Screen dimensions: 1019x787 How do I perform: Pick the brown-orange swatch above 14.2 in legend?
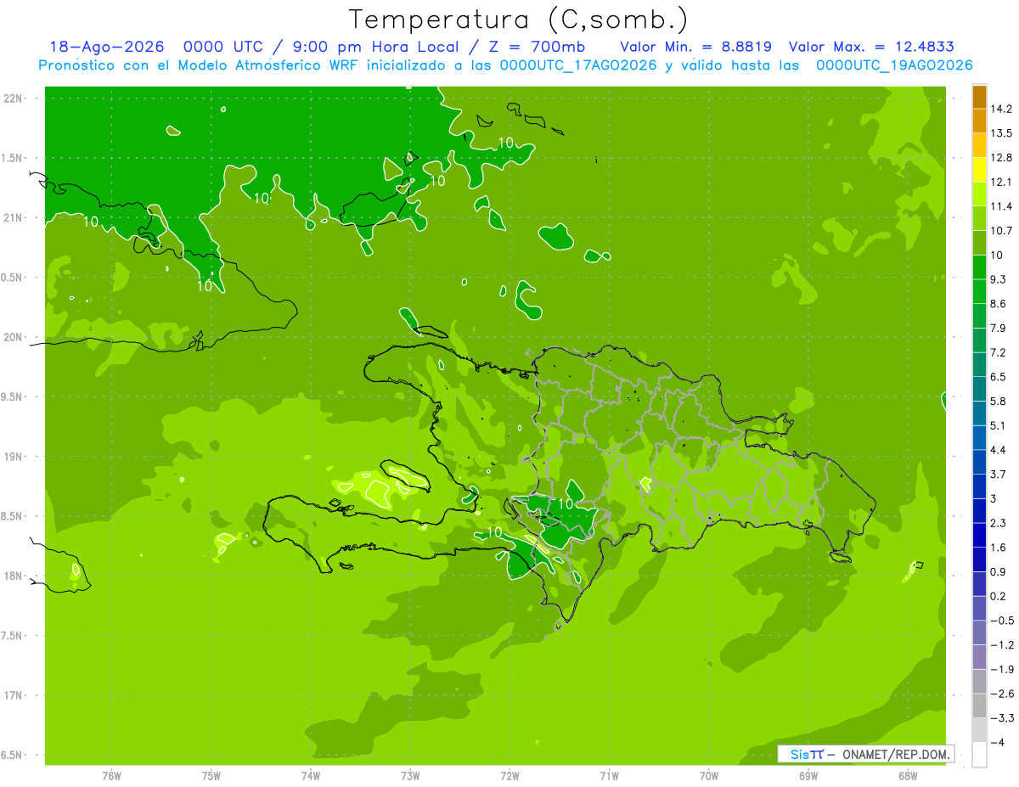pos(979,97)
